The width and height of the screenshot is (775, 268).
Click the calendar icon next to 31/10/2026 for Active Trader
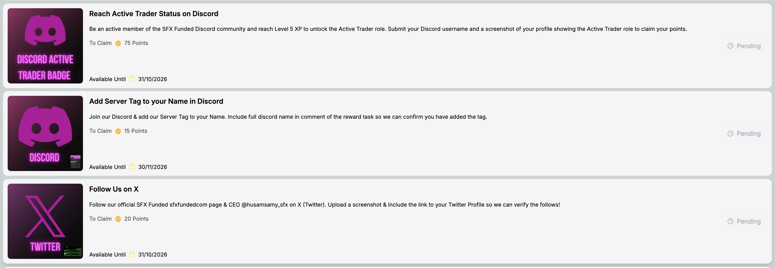pos(132,79)
